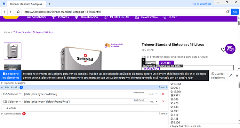The height and width of the screenshot is (128, 240).
Task: Click the $5.428 value in results
Action: point(174,103)
